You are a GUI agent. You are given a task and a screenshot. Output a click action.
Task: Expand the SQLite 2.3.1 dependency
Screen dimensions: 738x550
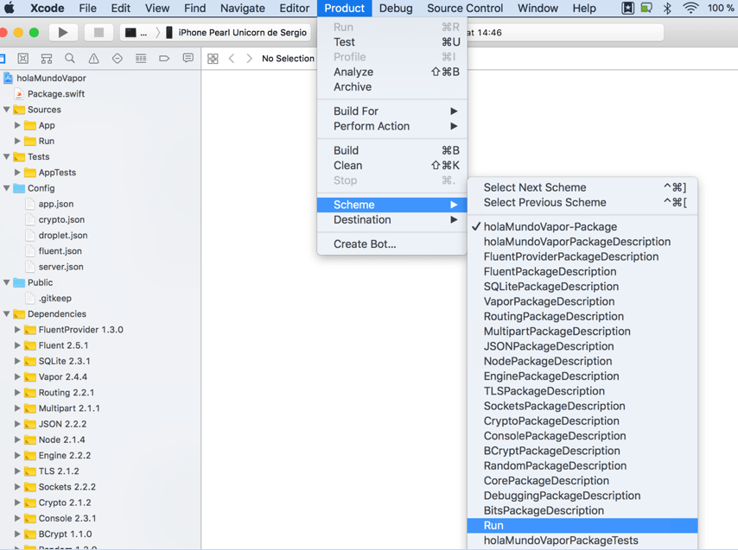[x=17, y=361]
